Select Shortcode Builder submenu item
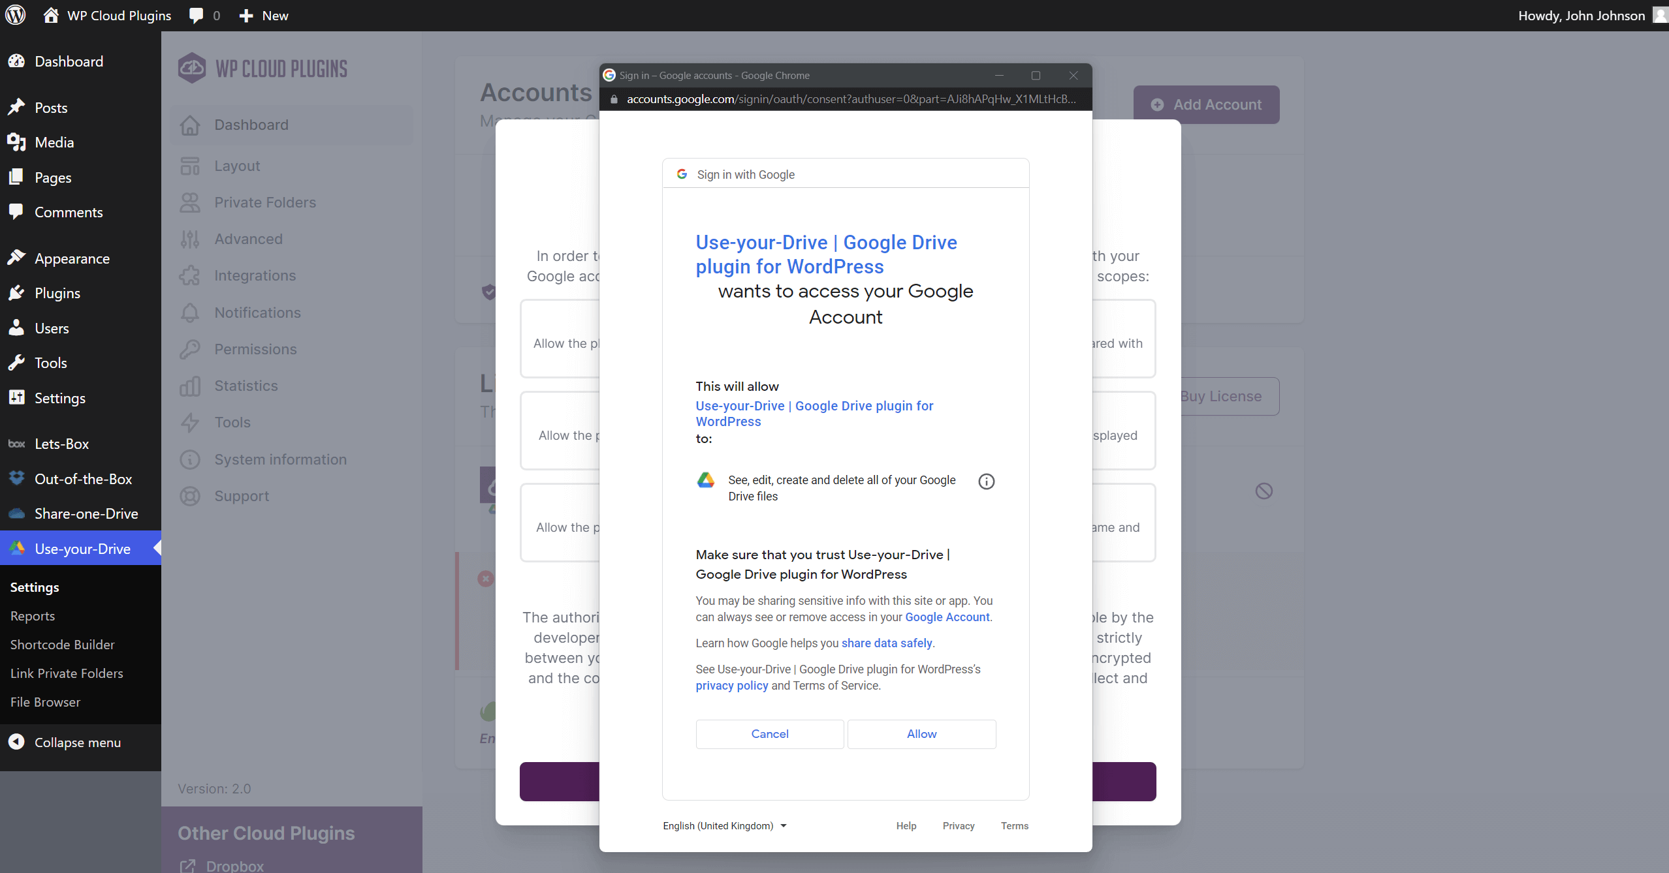 63,644
